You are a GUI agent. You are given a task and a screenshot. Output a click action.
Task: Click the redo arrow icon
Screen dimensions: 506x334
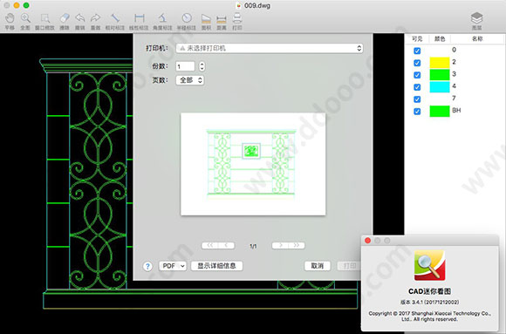click(95, 21)
